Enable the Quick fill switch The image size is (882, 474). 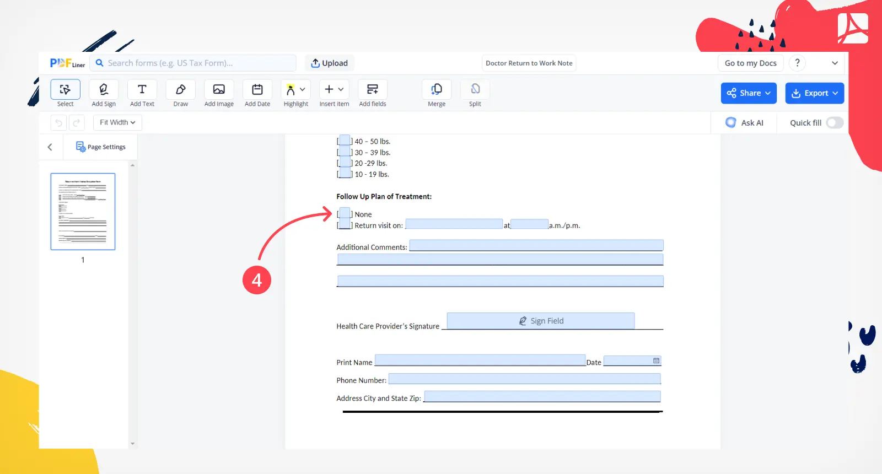(835, 123)
